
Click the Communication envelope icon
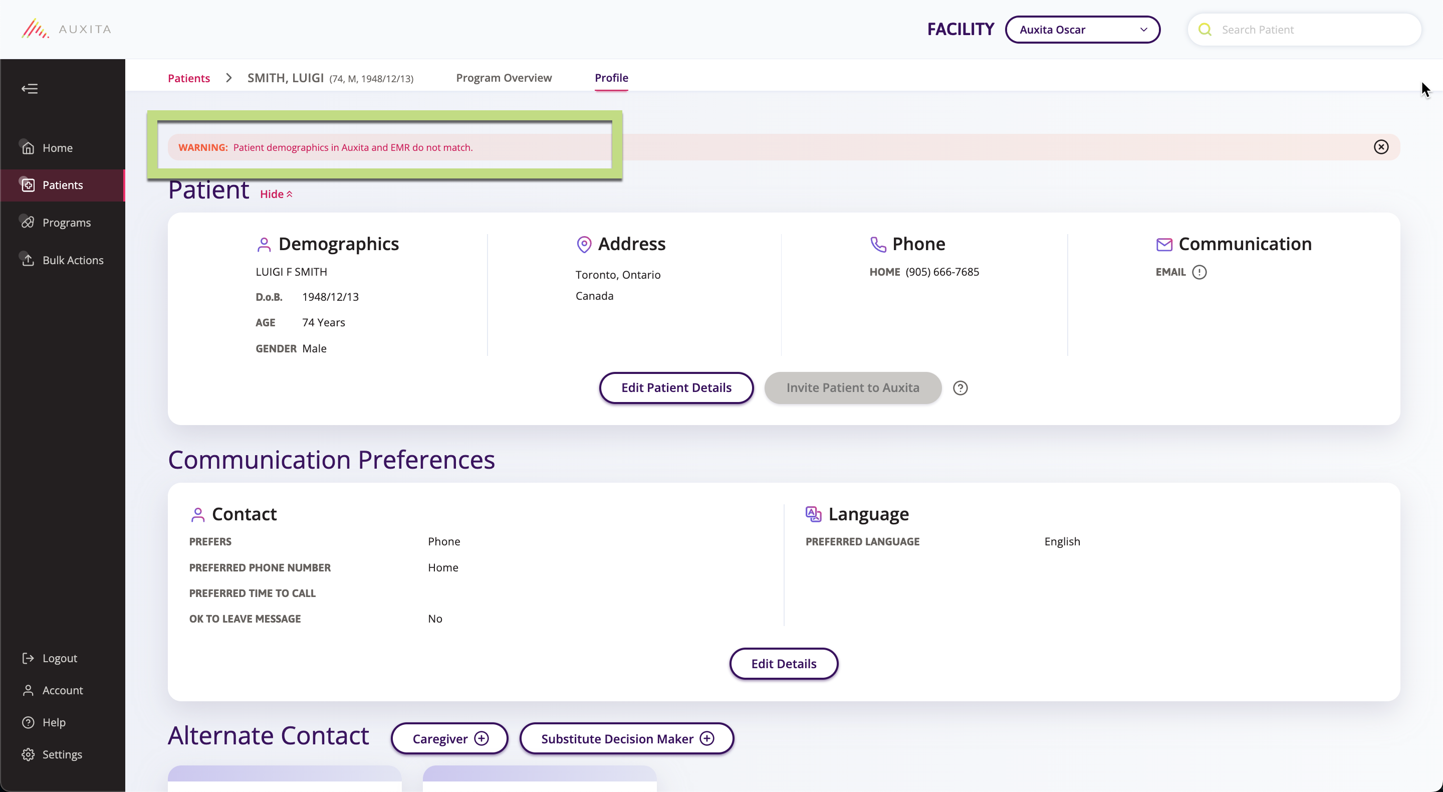pos(1164,245)
